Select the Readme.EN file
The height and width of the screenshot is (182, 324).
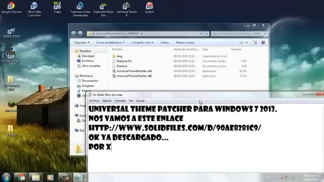click(x=124, y=61)
